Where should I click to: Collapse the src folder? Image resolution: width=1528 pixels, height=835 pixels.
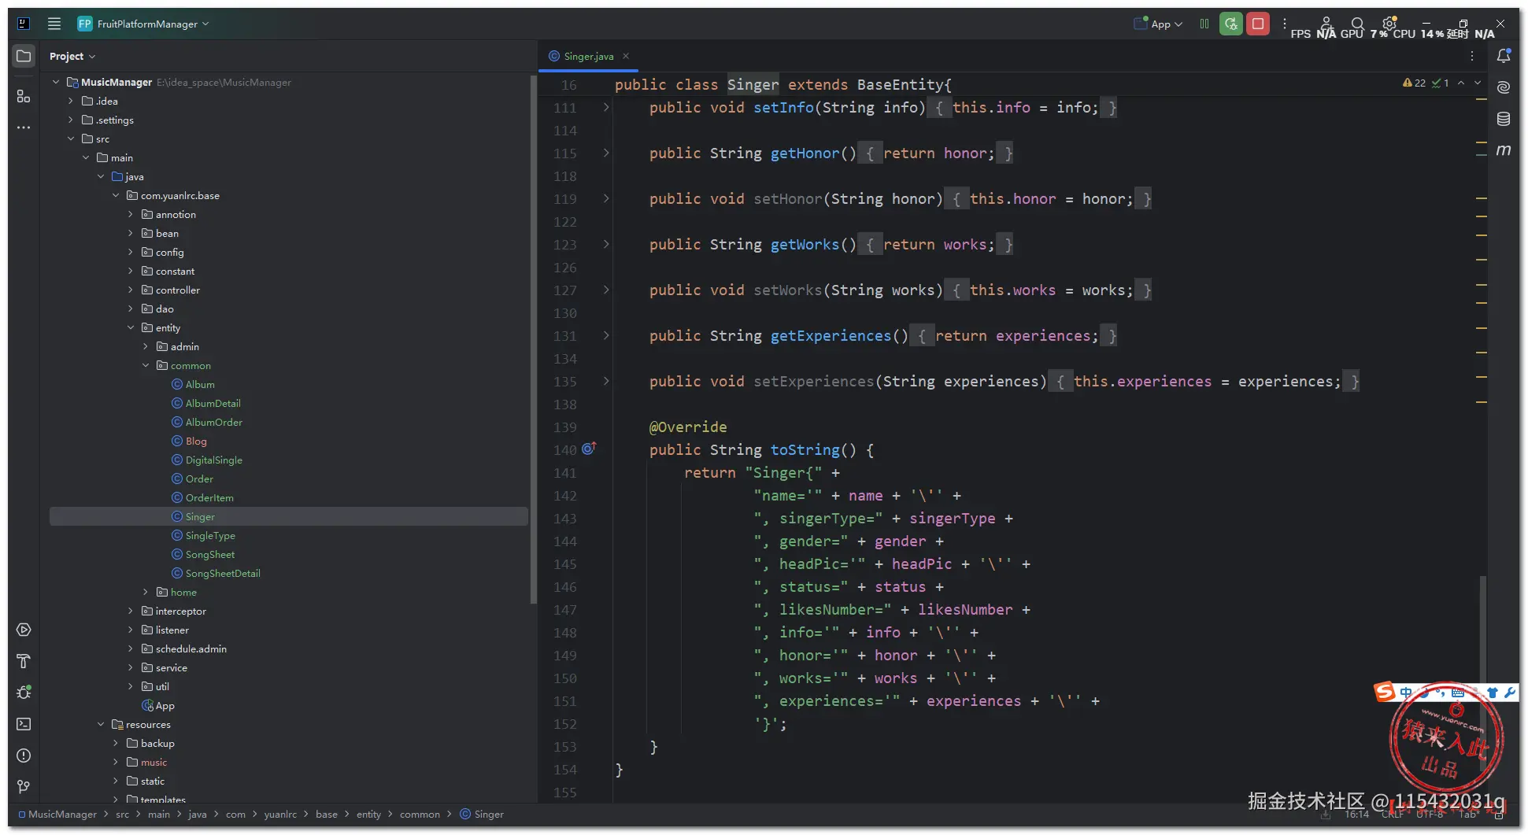pos(71,139)
